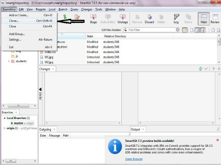The image size is (221, 165).
Task: Go to the next change with the down arrow
Action: point(219,69)
